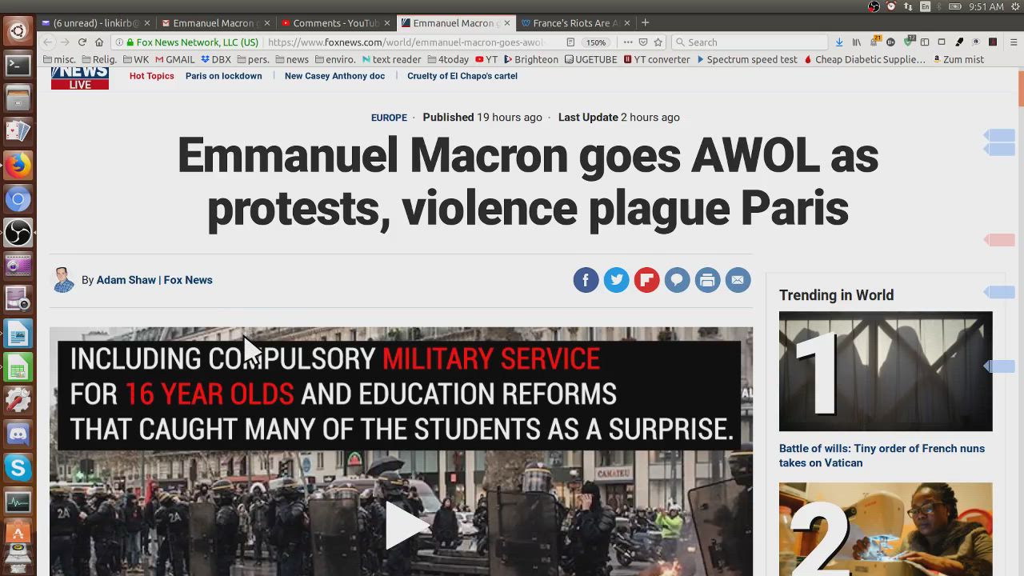Open French nuns trending thumbnail
Image resolution: width=1024 pixels, height=576 pixels.
(x=886, y=371)
